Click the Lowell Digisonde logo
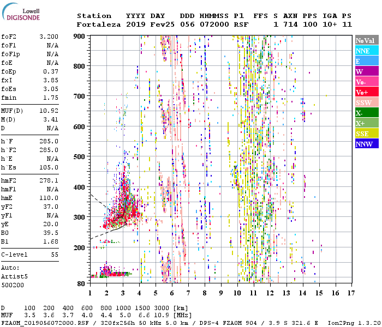 [x=21, y=11]
